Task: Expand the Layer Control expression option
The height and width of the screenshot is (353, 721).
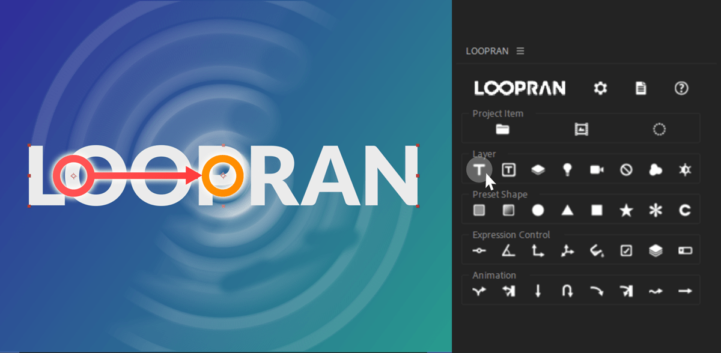Action: click(x=655, y=250)
